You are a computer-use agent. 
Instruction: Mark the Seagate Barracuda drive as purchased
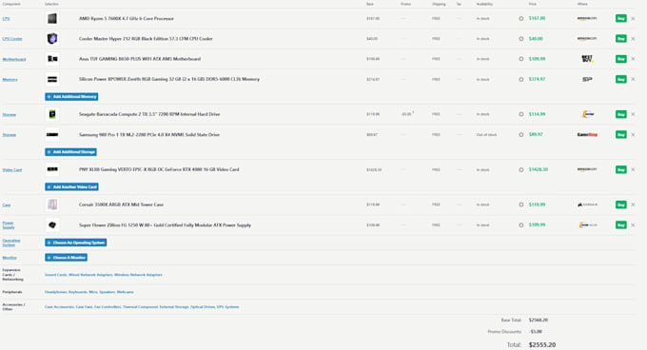[x=521, y=114]
